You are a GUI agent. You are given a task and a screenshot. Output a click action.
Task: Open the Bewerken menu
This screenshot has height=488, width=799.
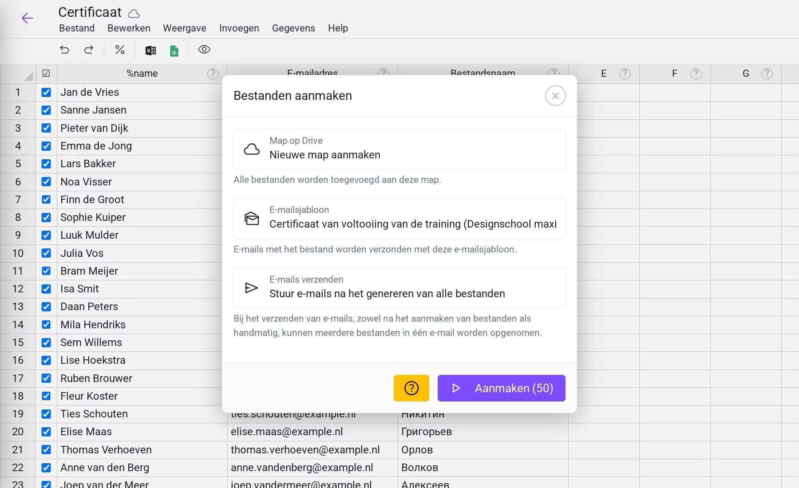click(x=129, y=28)
